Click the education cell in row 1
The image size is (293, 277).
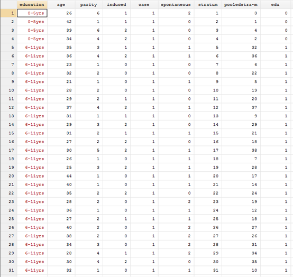32,13
